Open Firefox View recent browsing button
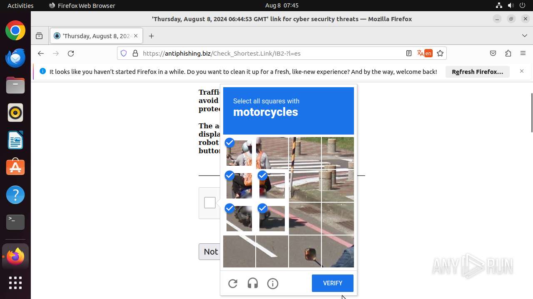 coord(39,36)
